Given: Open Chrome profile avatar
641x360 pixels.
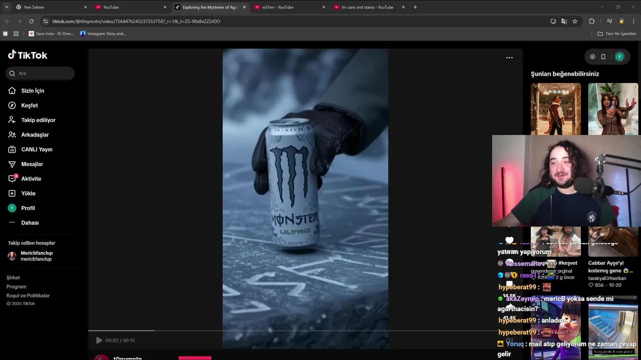Looking at the screenshot, I should (621, 21).
